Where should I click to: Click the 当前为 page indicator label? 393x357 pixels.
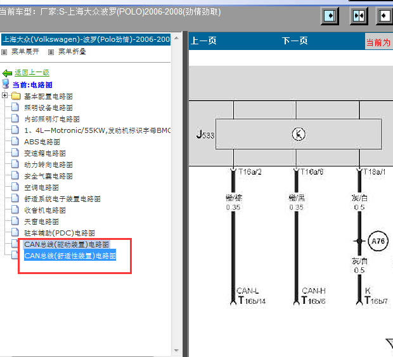click(378, 42)
